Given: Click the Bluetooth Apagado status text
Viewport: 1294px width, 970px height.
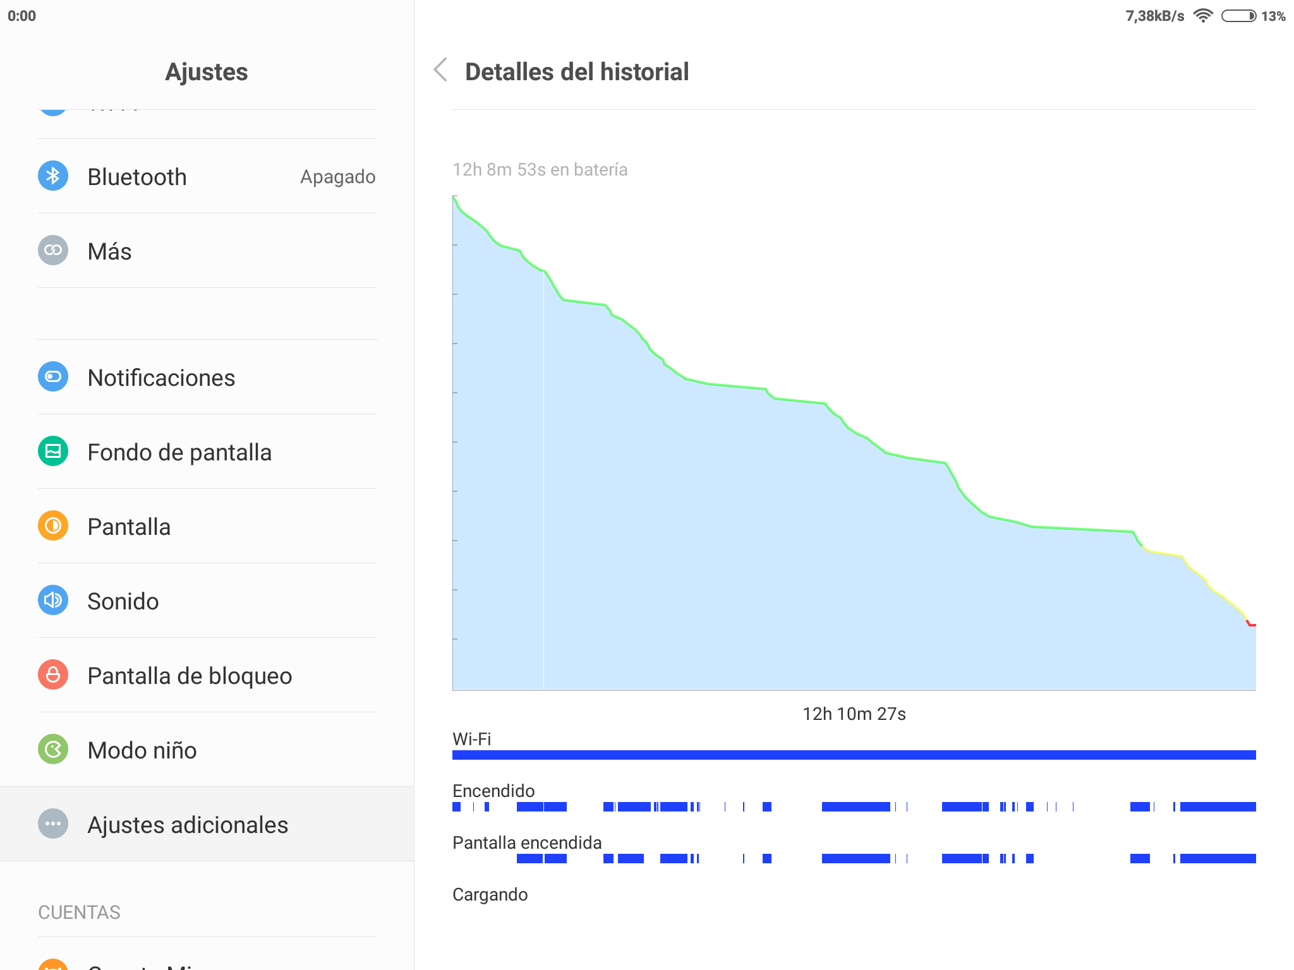Looking at the screenshot, I should pyautogui.click(x=337, y=177).
